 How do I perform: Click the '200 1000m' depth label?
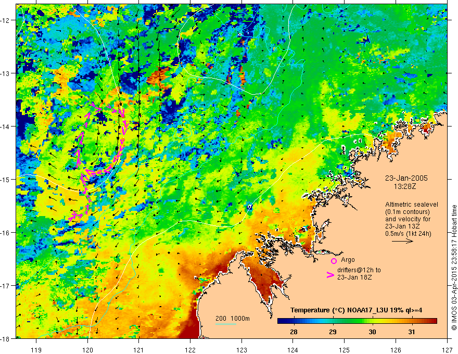[x=233, y=319]
